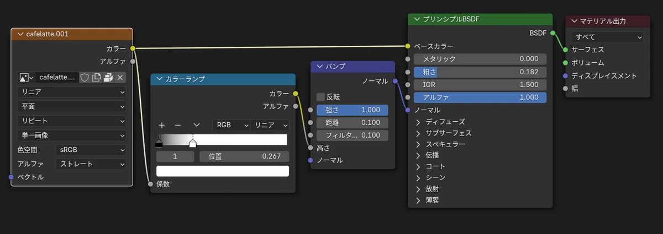
Task: Click the フィルター 0.100 field
Action: pos(352,135)
